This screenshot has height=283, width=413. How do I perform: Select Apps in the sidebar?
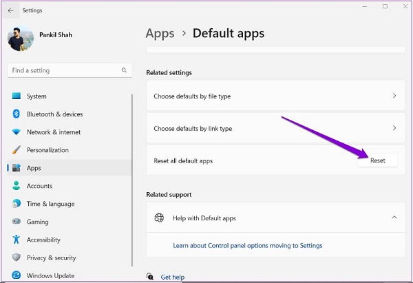click(70, 168)
